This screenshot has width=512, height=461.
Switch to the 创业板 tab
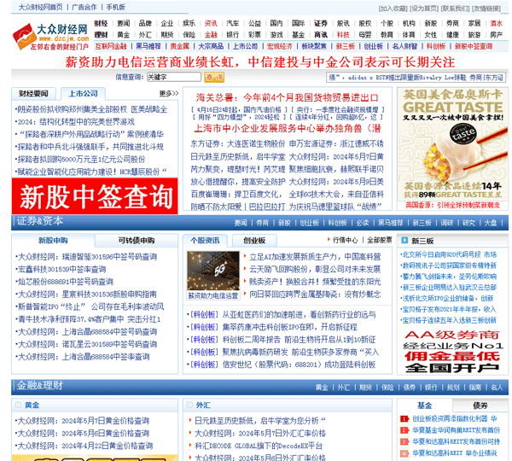pos(254,241)
